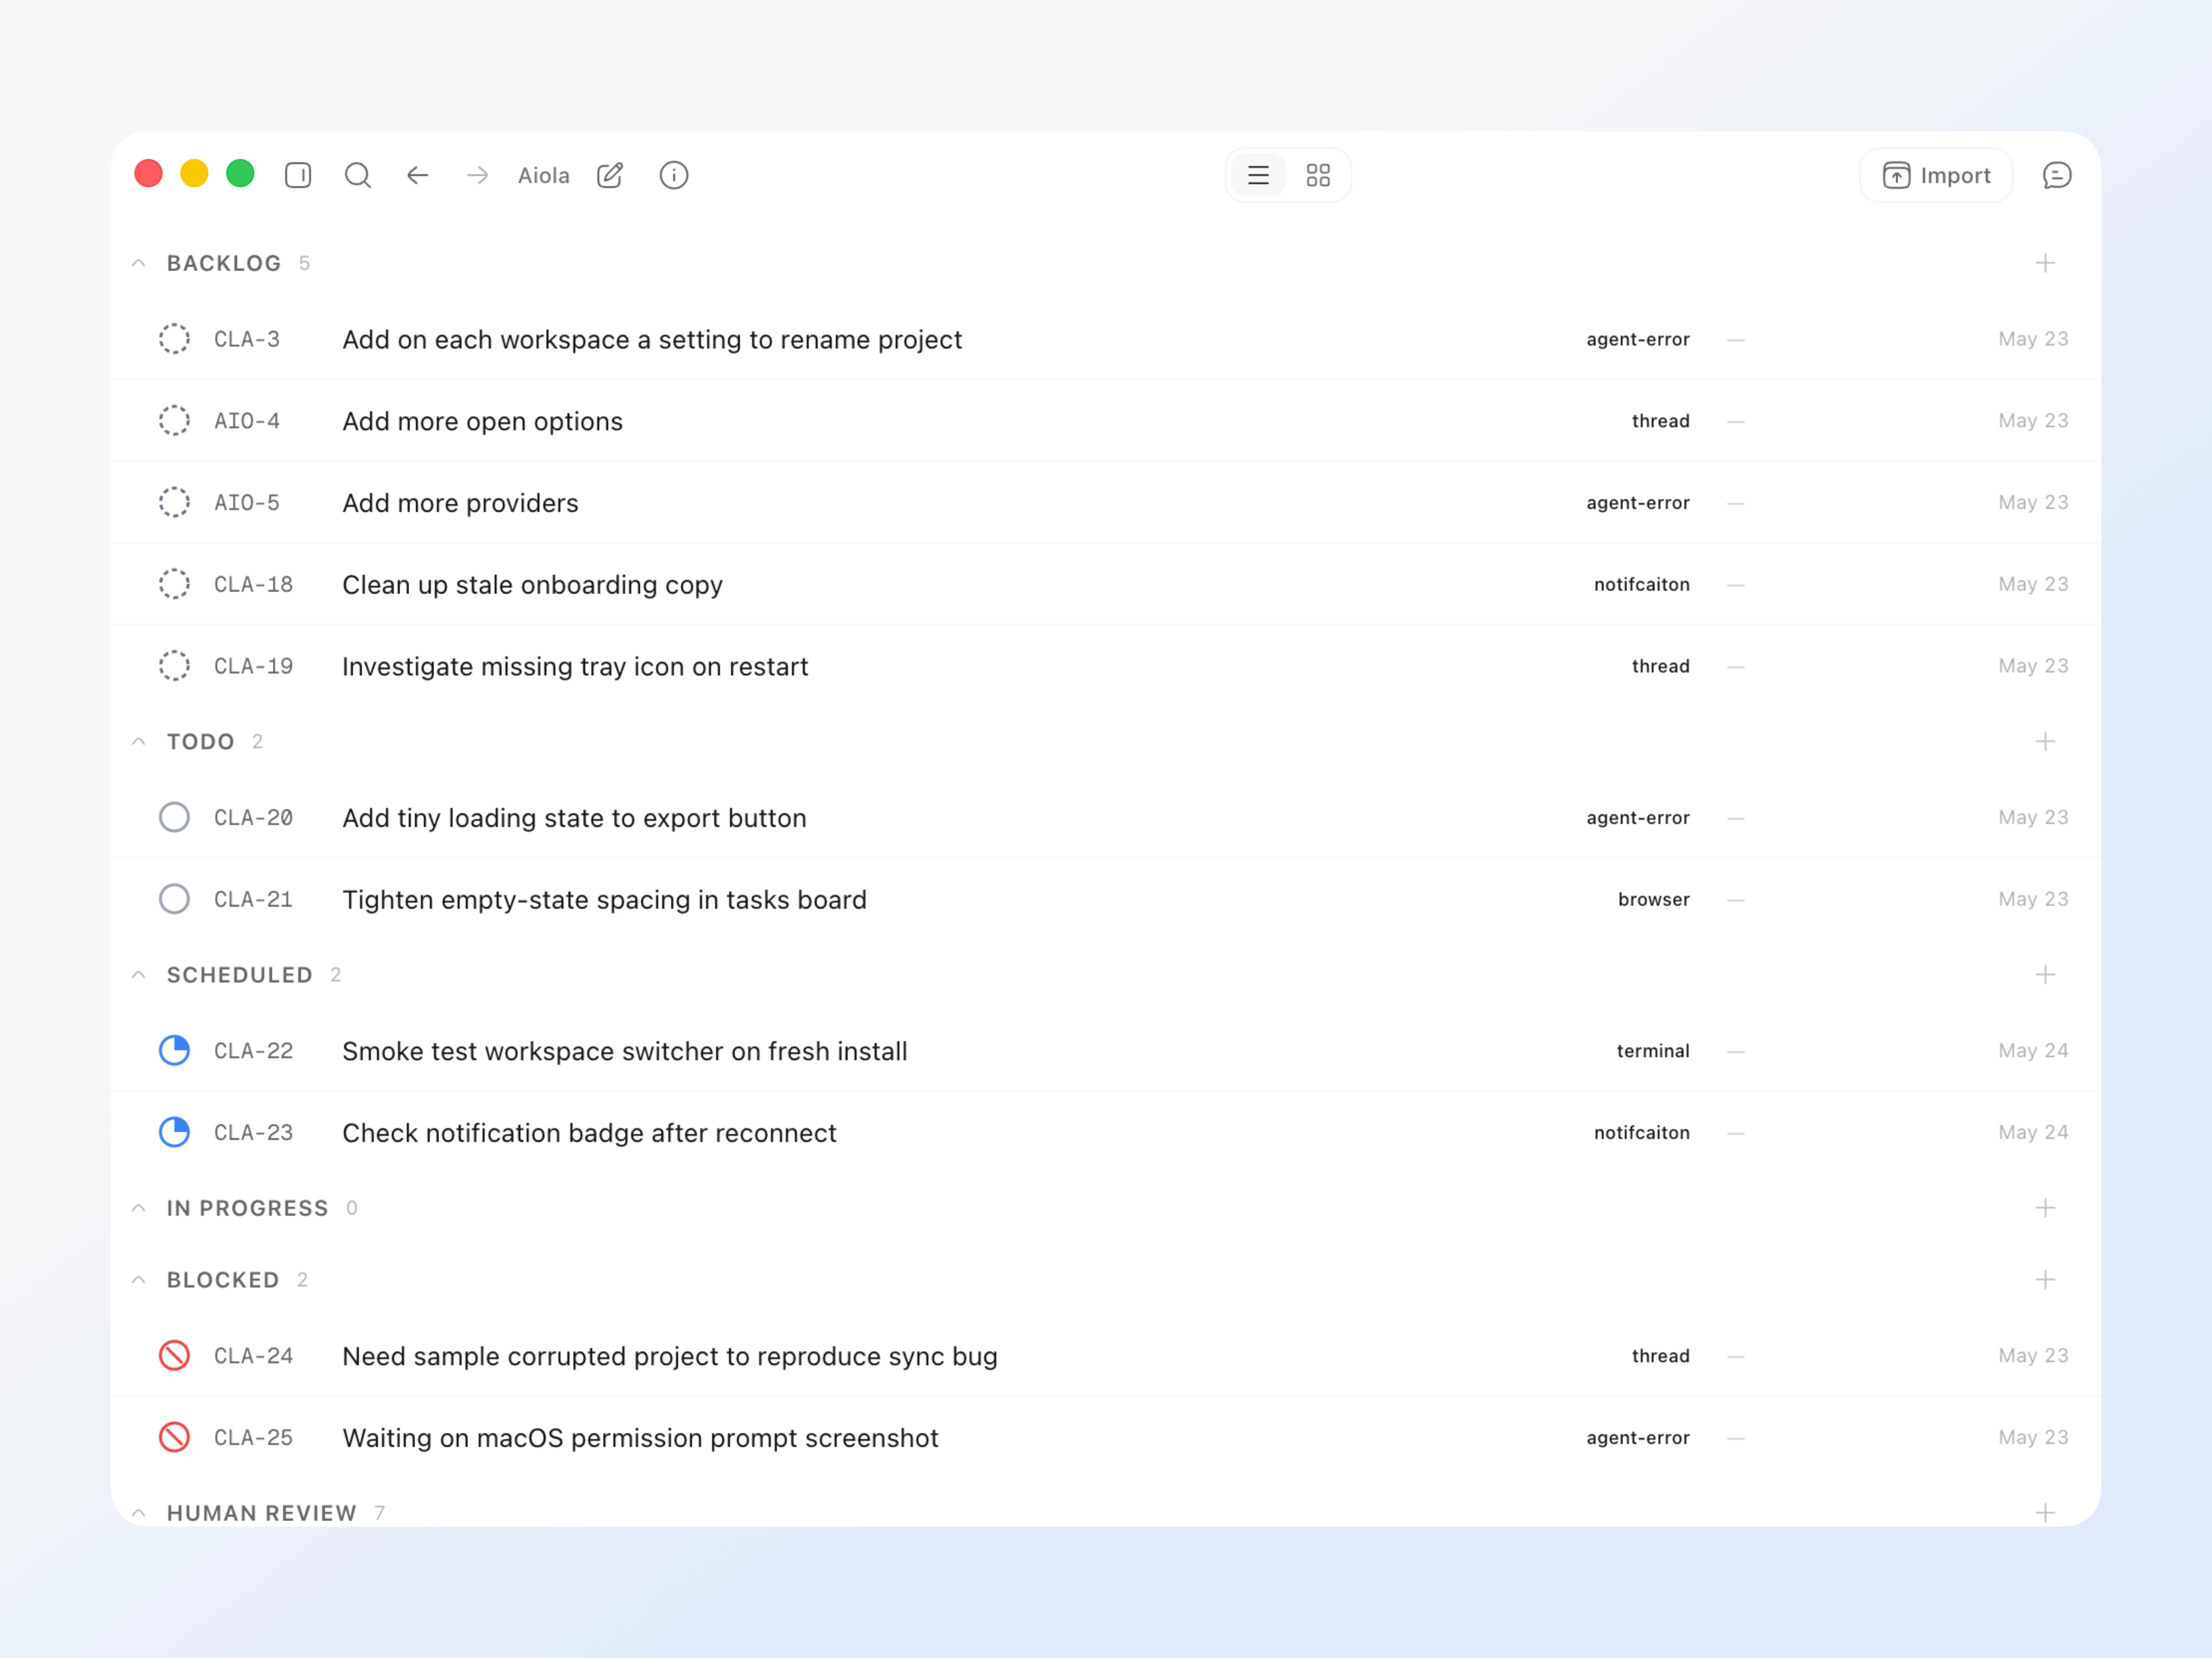Open task 'Check notification badge after reconnect'

pyautogui.click(x=589, y=1133)
